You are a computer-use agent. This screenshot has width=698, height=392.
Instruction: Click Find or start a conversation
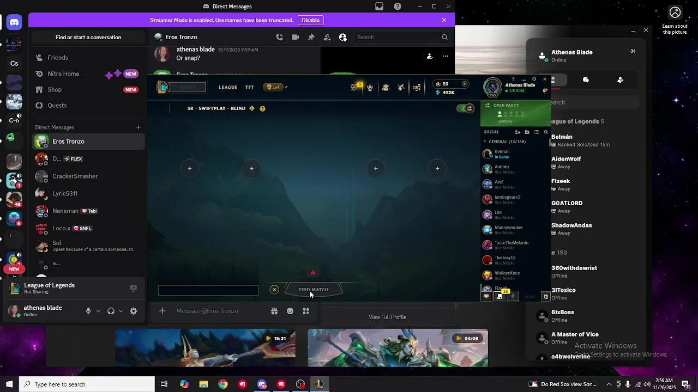pos(88,37)
